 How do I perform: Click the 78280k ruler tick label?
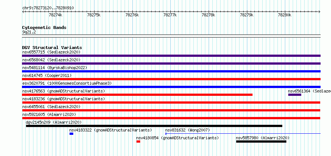[x=285, y=15]
